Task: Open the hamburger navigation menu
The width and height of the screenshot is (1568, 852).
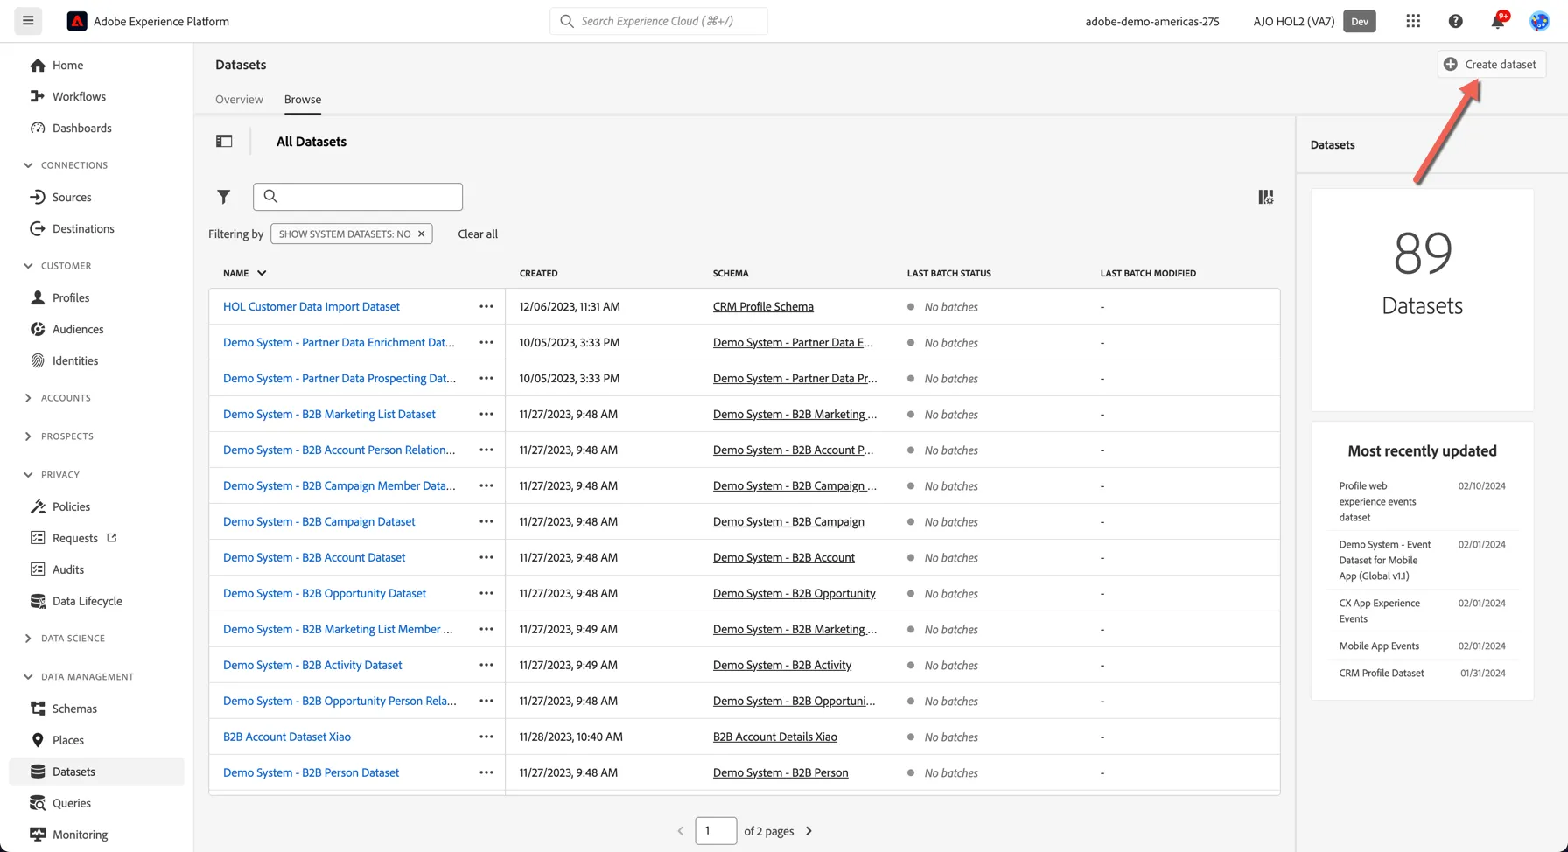Action: pyautogui.click(x=28, y=21)
